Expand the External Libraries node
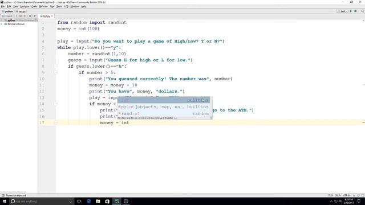 [2, 24]
